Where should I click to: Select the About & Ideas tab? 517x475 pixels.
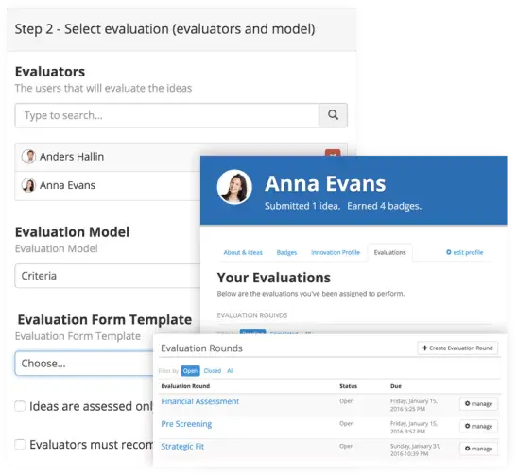click(243, 253)
